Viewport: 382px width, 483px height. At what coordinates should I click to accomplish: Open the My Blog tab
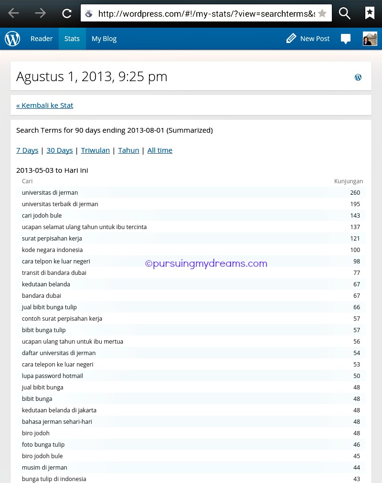[x=104, y=39]
